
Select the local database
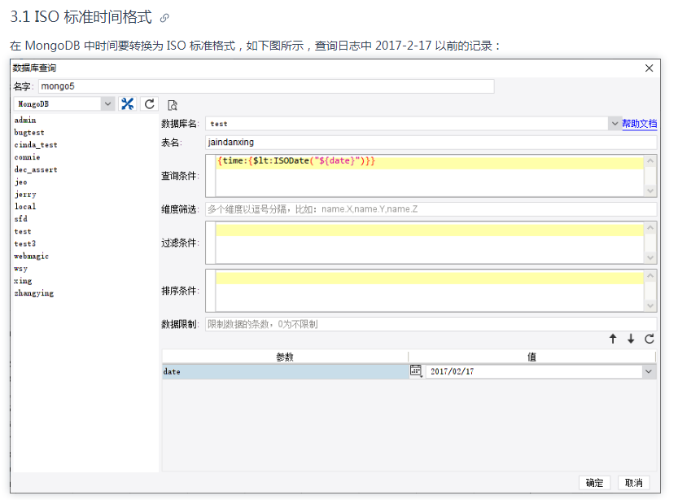click(25, 206)
